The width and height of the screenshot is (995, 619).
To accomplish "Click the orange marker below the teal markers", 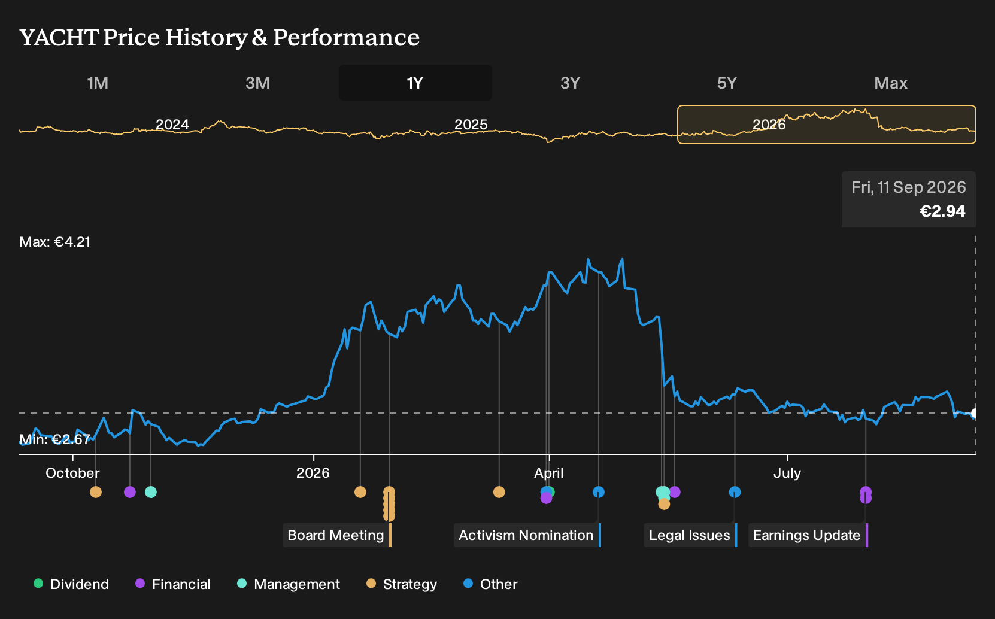I will pyautogui.click(x=664, y=504).
